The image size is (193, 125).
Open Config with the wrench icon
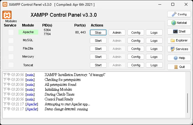[179, 14]
